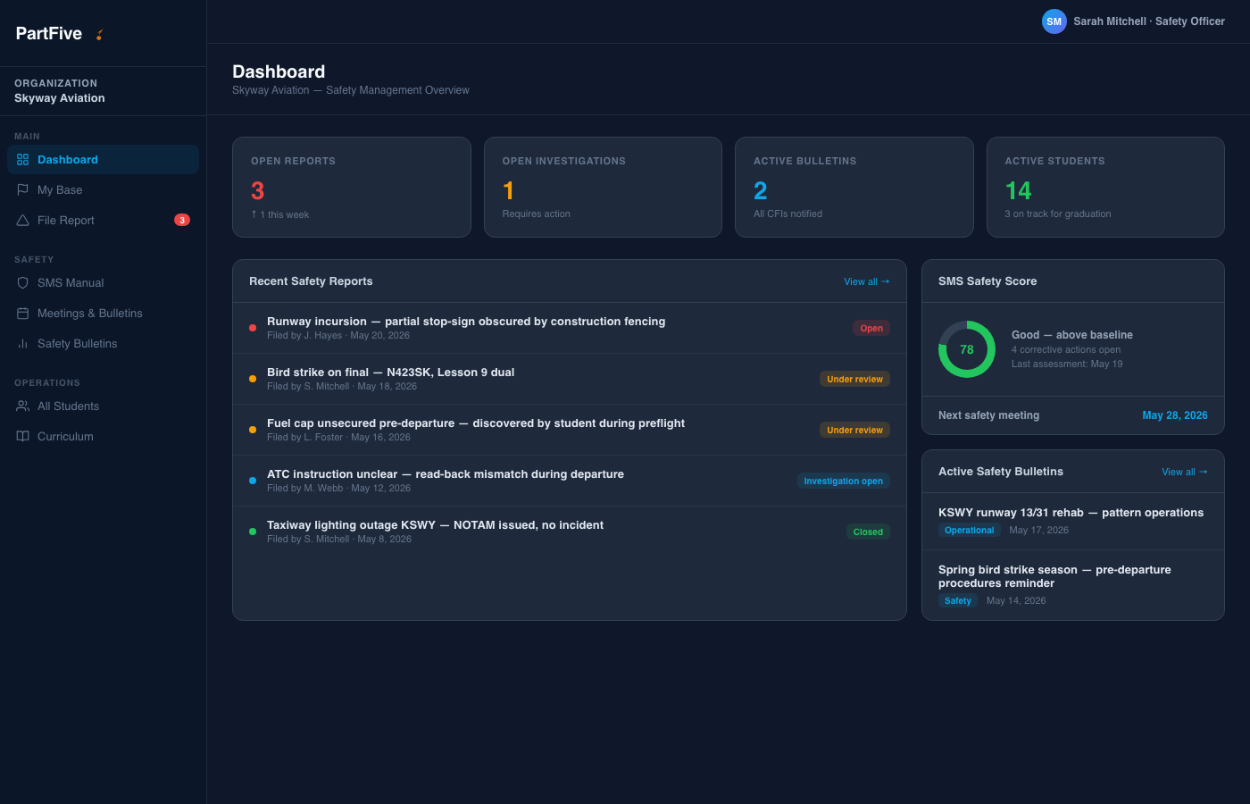Click the red dot beside Runway incursion
Screen dimensions: 1250x804
tap(253, 328)
